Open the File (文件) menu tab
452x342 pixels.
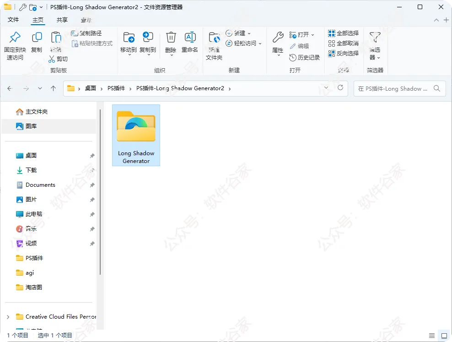pos(13,20)
